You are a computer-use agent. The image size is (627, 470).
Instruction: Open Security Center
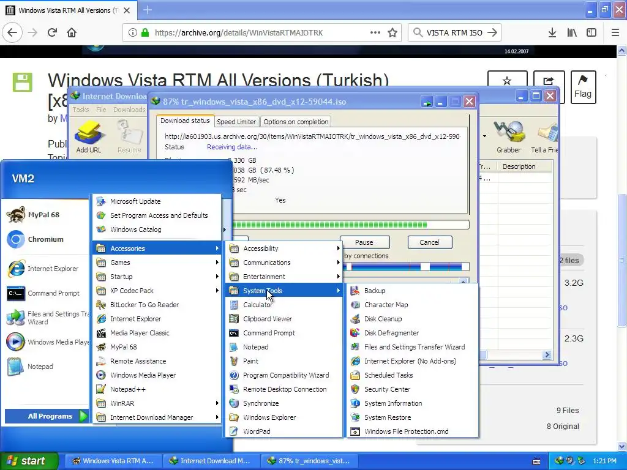tap(412, 389)
